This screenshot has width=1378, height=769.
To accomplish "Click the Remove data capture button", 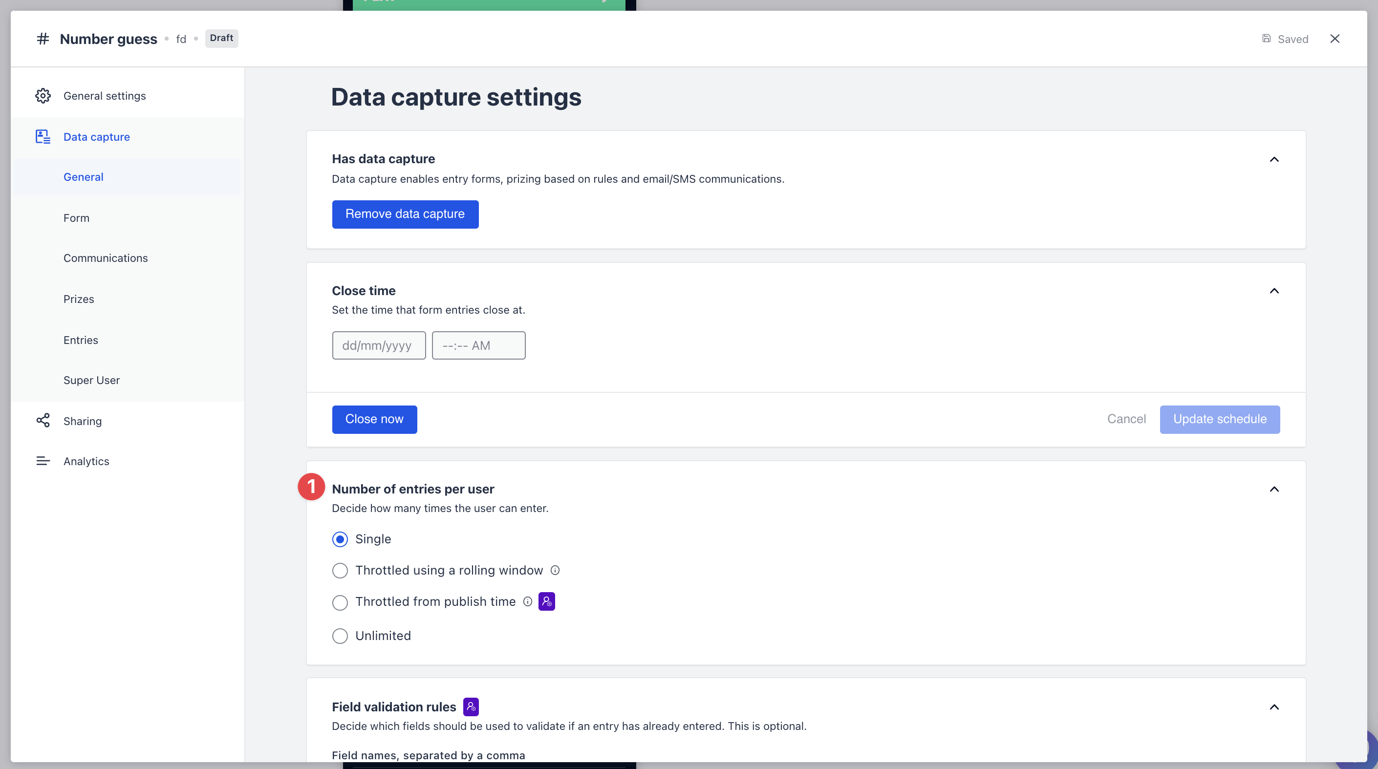I will [x=405, y=214].
